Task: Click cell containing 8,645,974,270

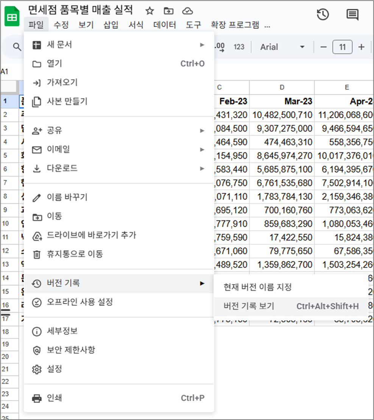Action: coord(282,156)
